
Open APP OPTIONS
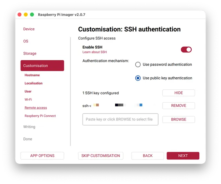coord(42,156)
